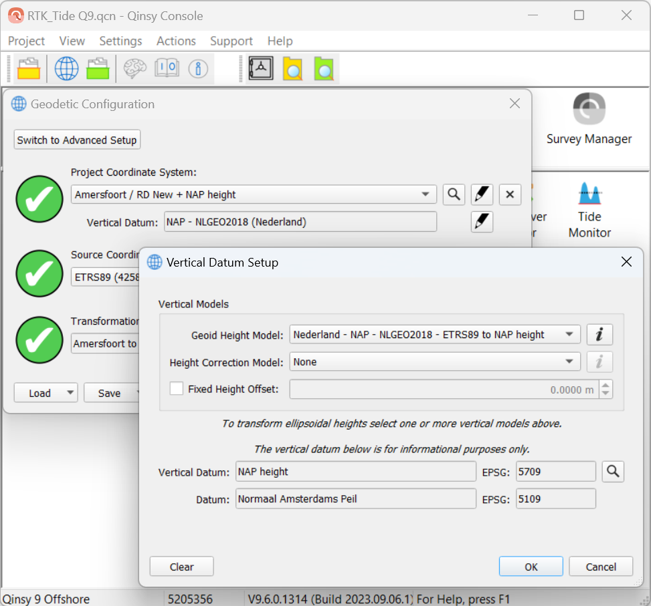Edit the Project Coordinate System with pen icon
The height and width of the screenshot is (606, 651).
pos(482,194)
